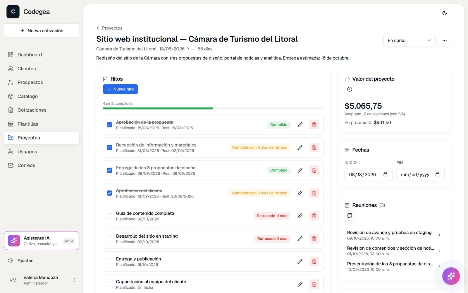
Task: Open the INICIO date picker calendar
Action: click(386, 174)
